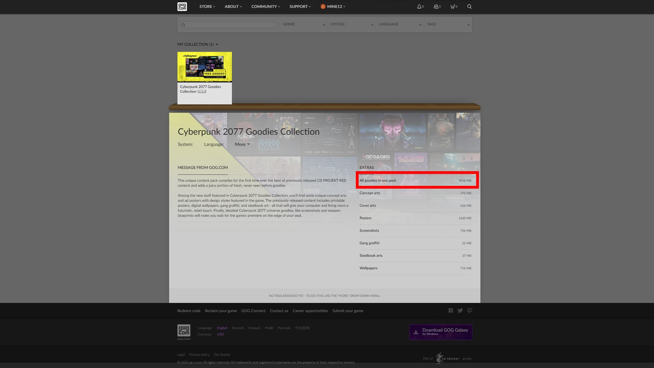Open the Career opportunities link
Viewport: 654px width, 368px height.
click(x=310, y=311)
